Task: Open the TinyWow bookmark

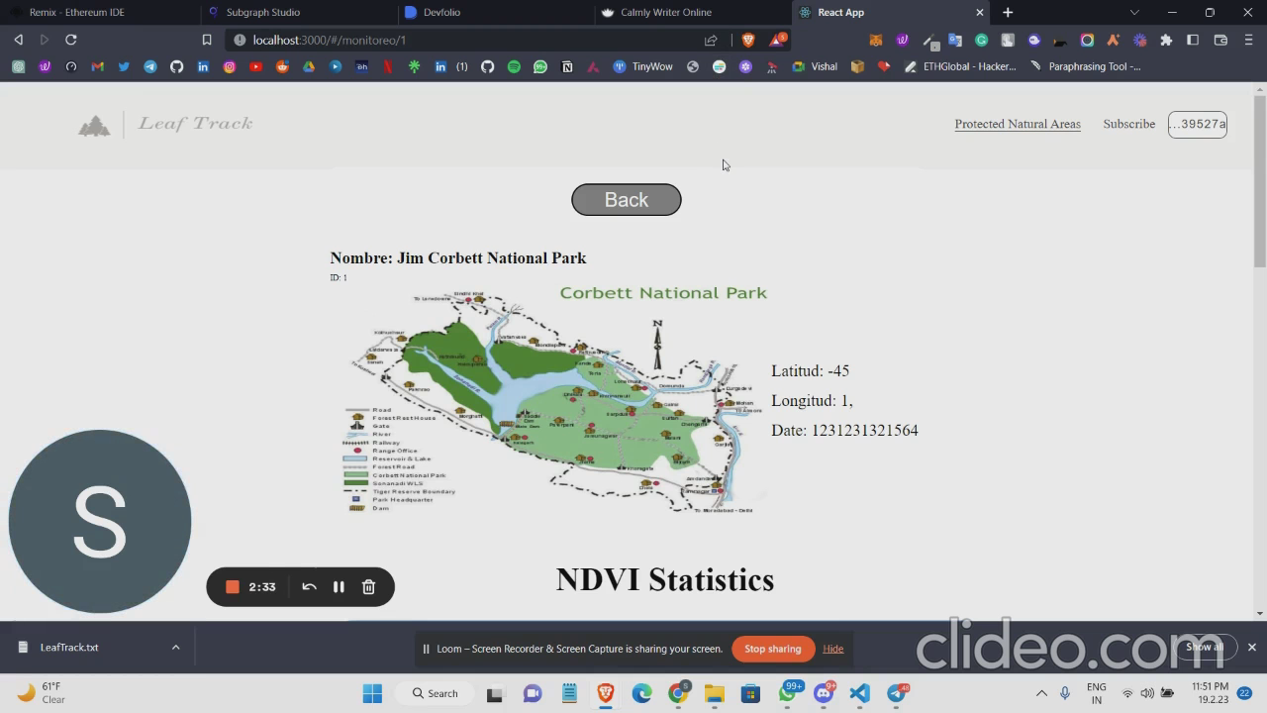Action: click(x=643, y=66)
